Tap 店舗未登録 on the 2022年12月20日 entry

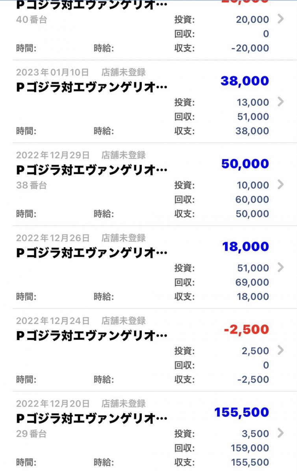124,404
